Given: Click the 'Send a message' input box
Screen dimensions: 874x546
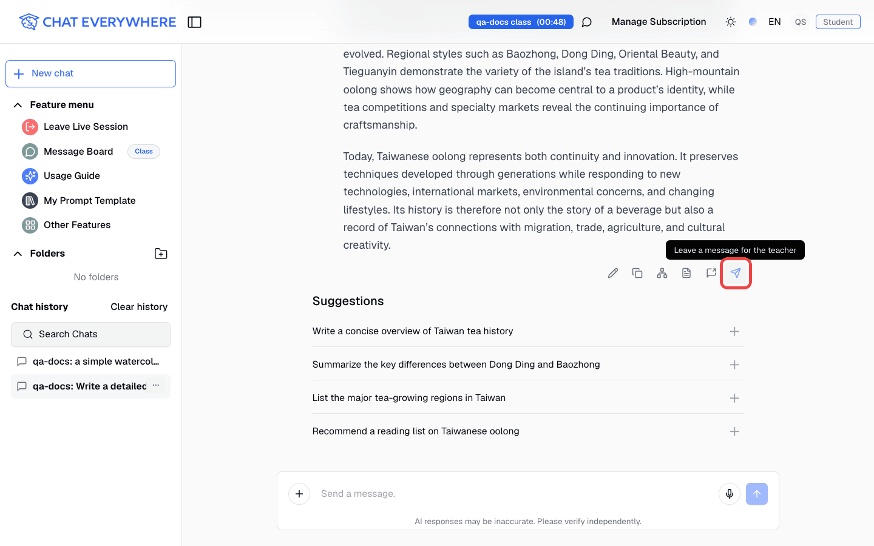Looking at the screenshot, I should click(515, 494).
